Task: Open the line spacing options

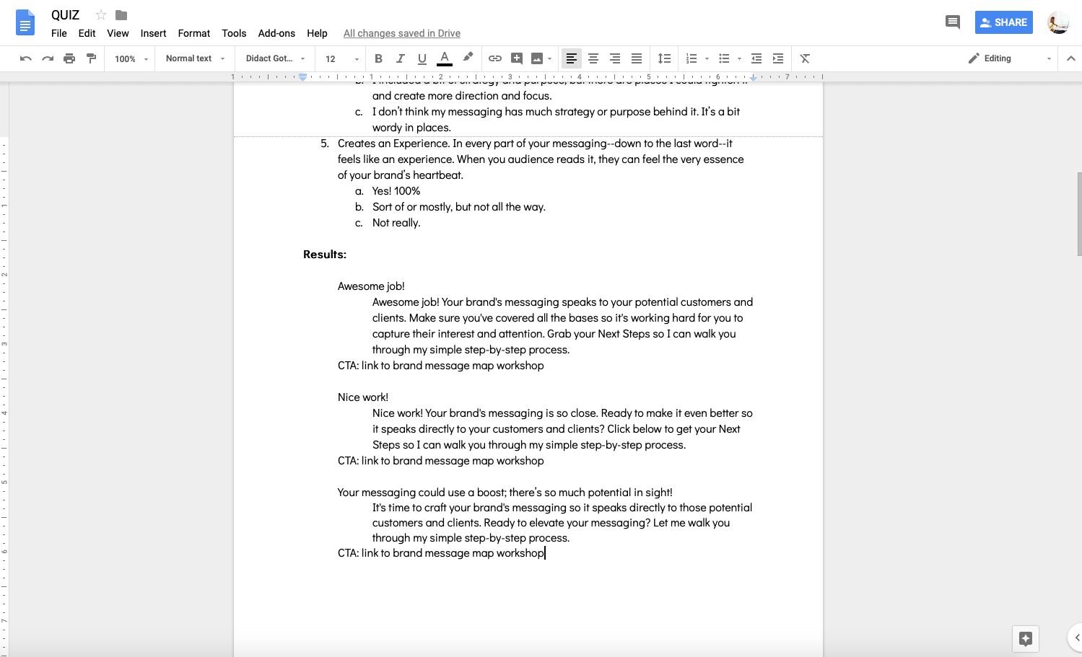Action: click(665, 58)
